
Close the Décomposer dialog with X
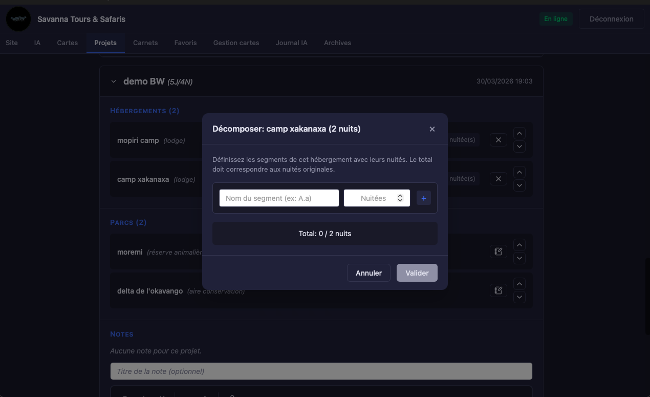(432, 129)
